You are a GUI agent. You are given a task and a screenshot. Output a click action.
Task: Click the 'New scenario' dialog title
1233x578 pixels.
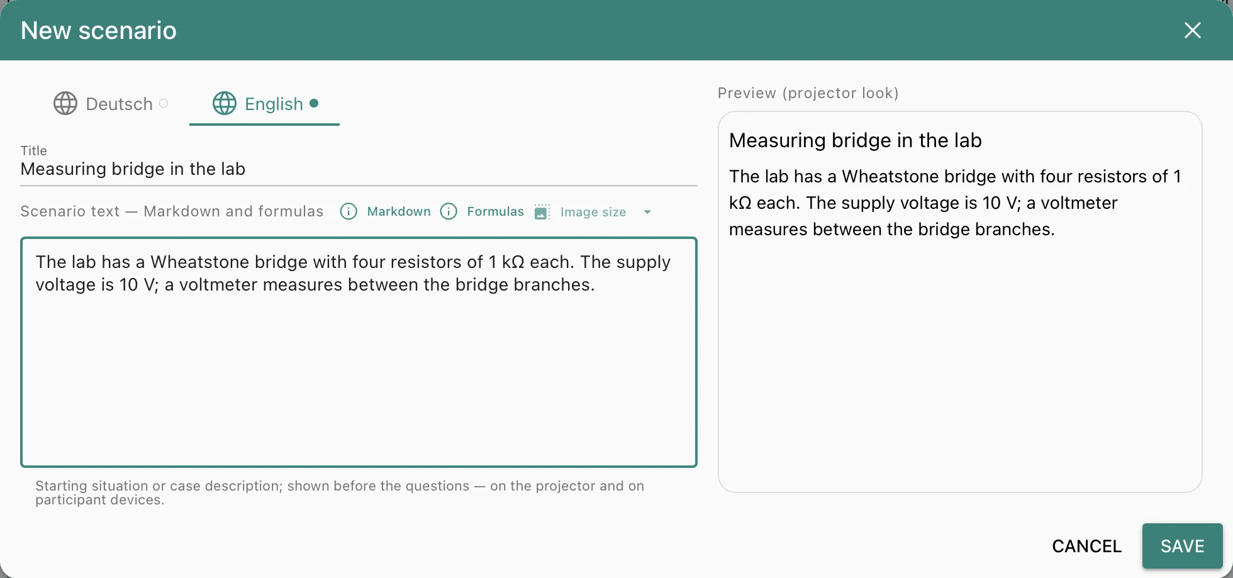click(x=99, y=30)
